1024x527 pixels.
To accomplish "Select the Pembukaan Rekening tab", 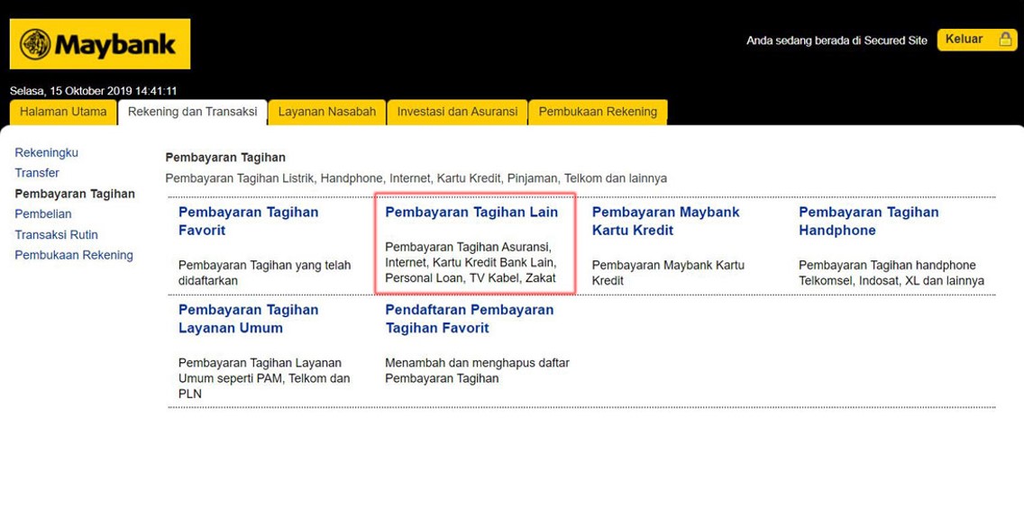I will tap(598, 112).
